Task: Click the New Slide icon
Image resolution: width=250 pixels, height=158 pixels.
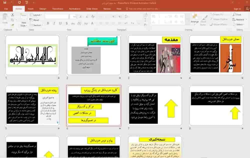Action: [x=23, y=16]
